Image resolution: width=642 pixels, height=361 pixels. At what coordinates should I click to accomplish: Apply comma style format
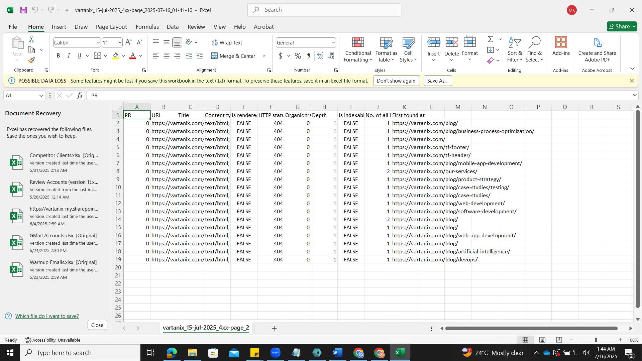[x=309, y=56]
